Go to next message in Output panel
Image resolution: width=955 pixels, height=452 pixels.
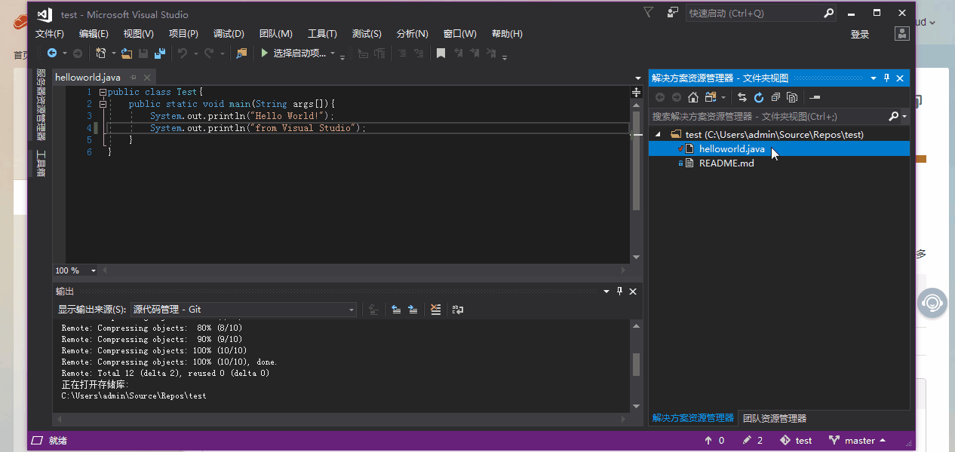pos(413,309)
